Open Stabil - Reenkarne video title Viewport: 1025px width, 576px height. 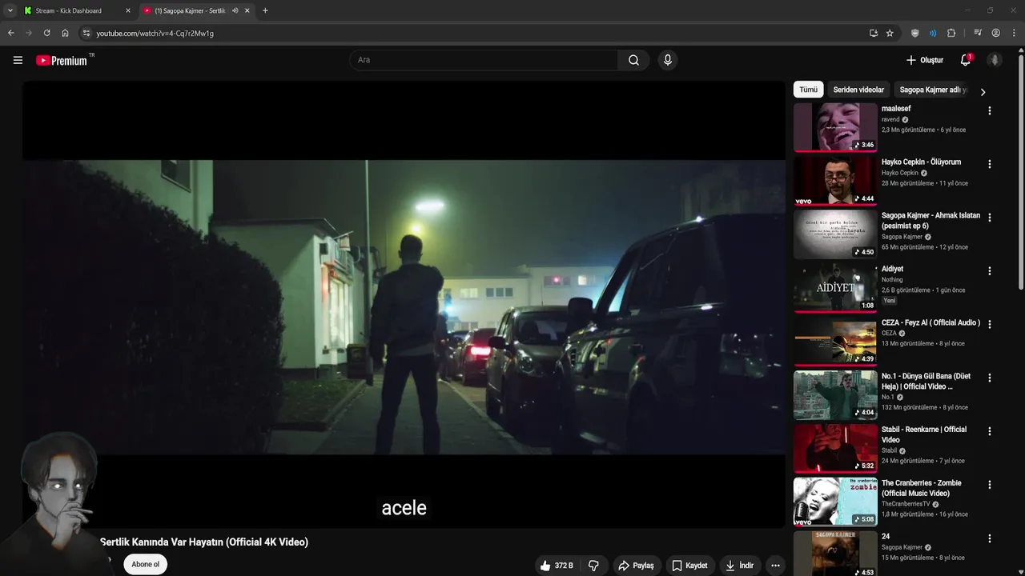[924, 434]
